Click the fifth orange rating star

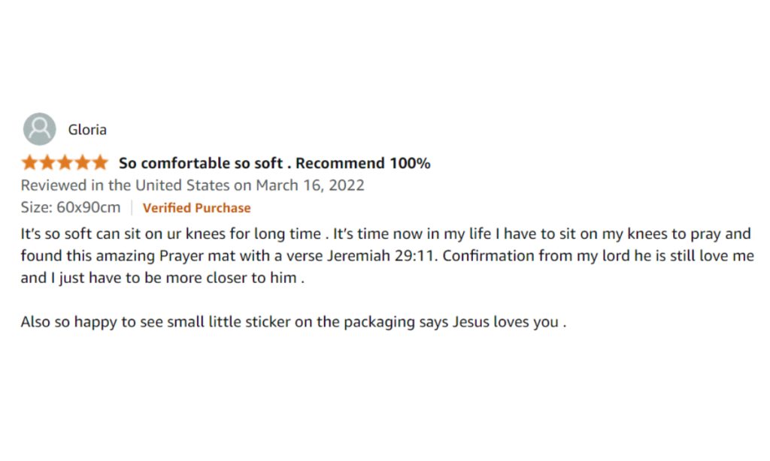100,163
